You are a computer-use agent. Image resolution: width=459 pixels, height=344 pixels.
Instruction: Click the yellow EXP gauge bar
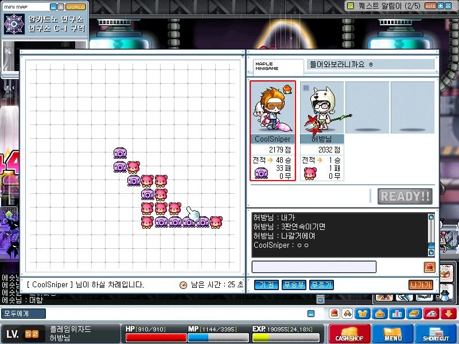coord(286,338)
